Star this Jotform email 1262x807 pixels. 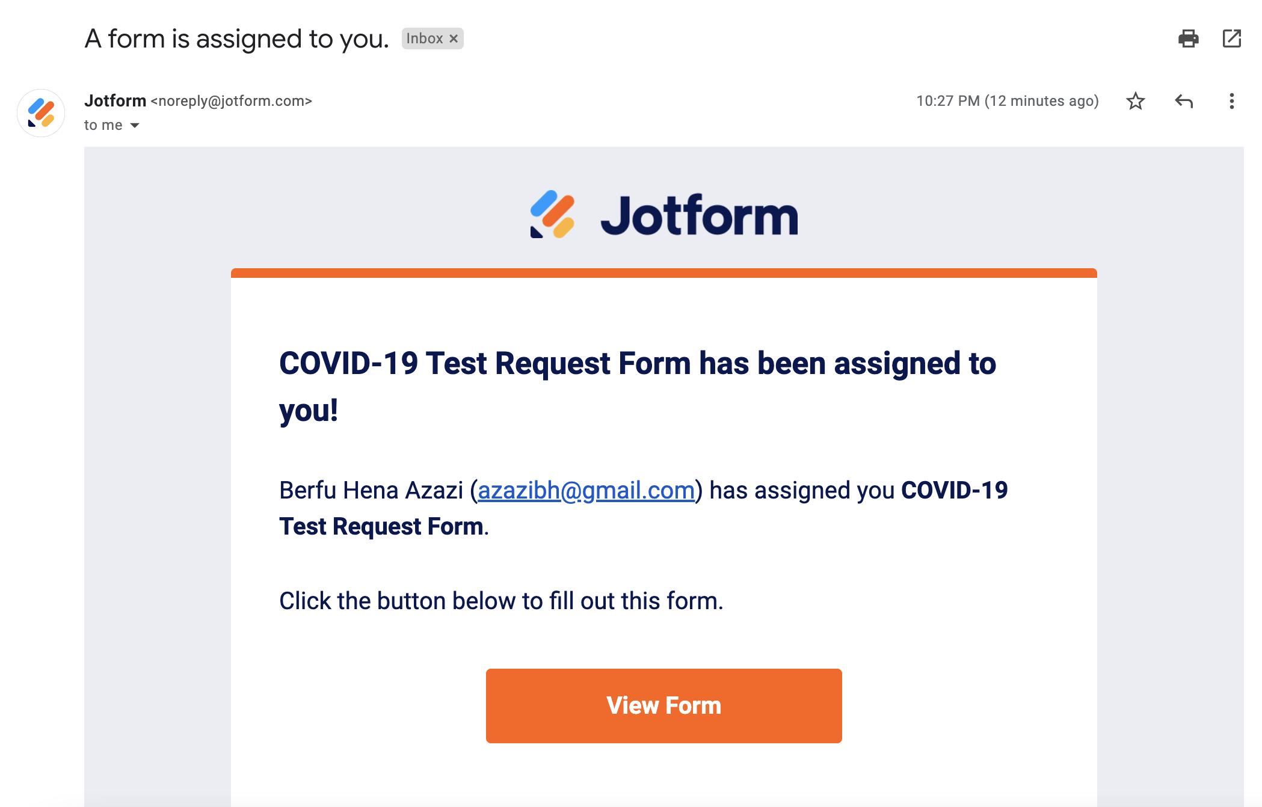(x=1135, y=101)
